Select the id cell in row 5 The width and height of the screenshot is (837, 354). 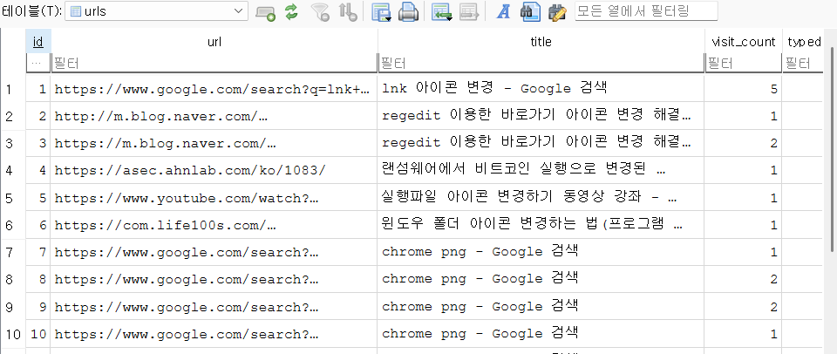[x=37, y=198]
